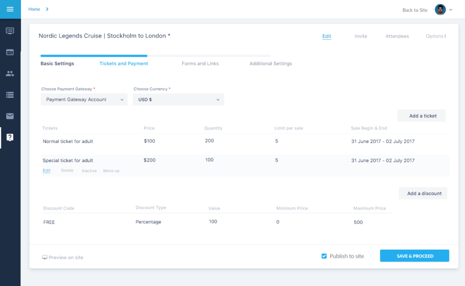Click the help question mark icon
This screenshot has height=286, width=465.
click(x=10, y=138)
